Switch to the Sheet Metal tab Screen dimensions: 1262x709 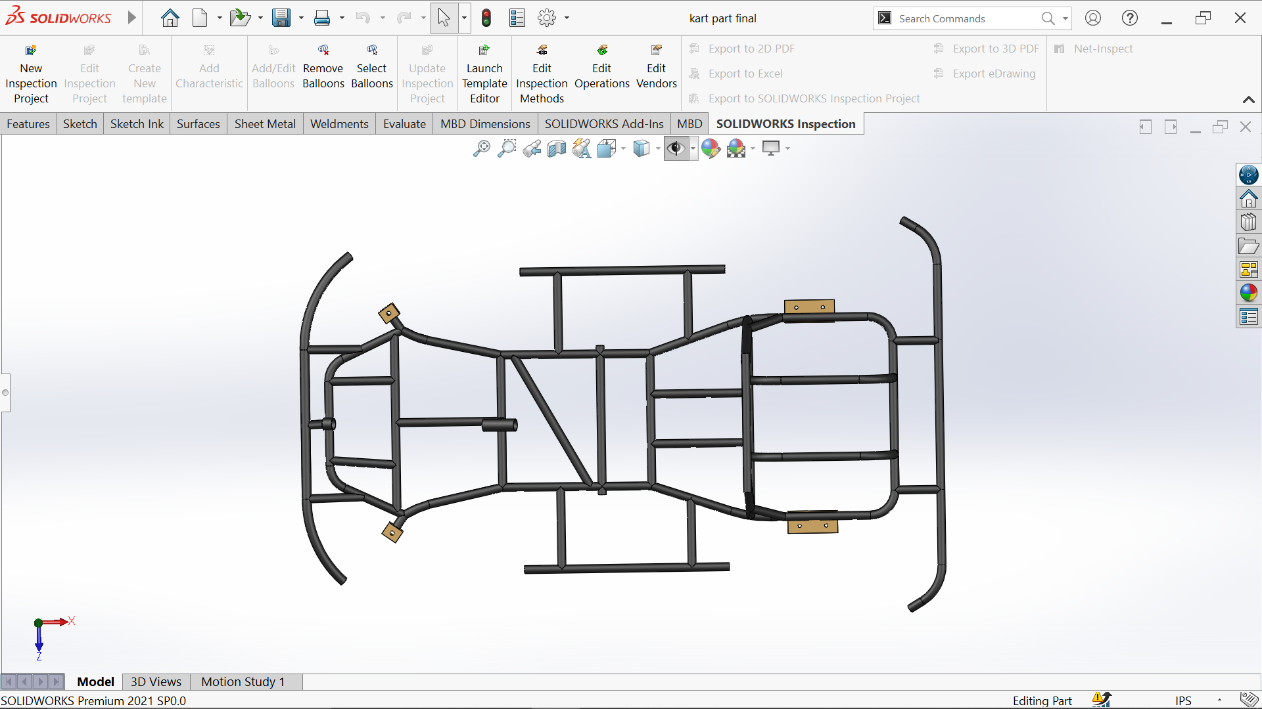[265, 124]
